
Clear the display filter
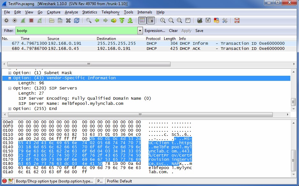tap(173, 31)
